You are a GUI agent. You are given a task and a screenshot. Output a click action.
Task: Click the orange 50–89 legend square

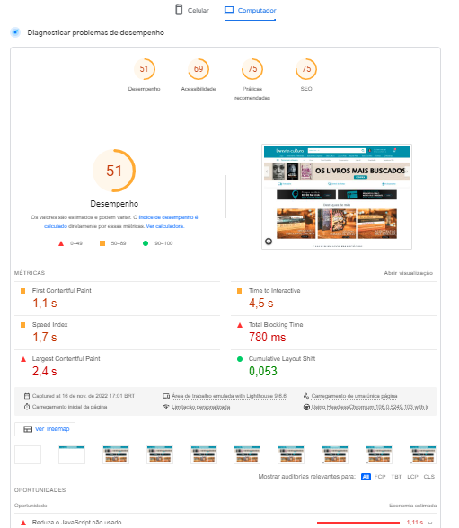coord(102,243)
